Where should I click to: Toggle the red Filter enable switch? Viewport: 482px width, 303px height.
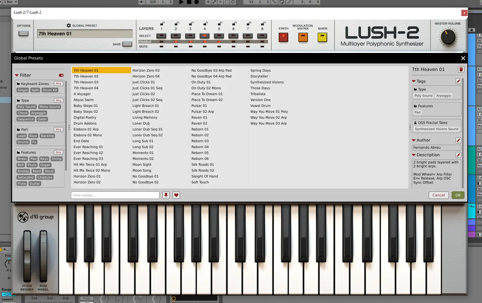tap(61, 75)
